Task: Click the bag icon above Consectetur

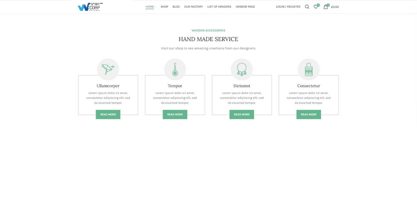Action: pyautogui.click(x=309, y=69)
